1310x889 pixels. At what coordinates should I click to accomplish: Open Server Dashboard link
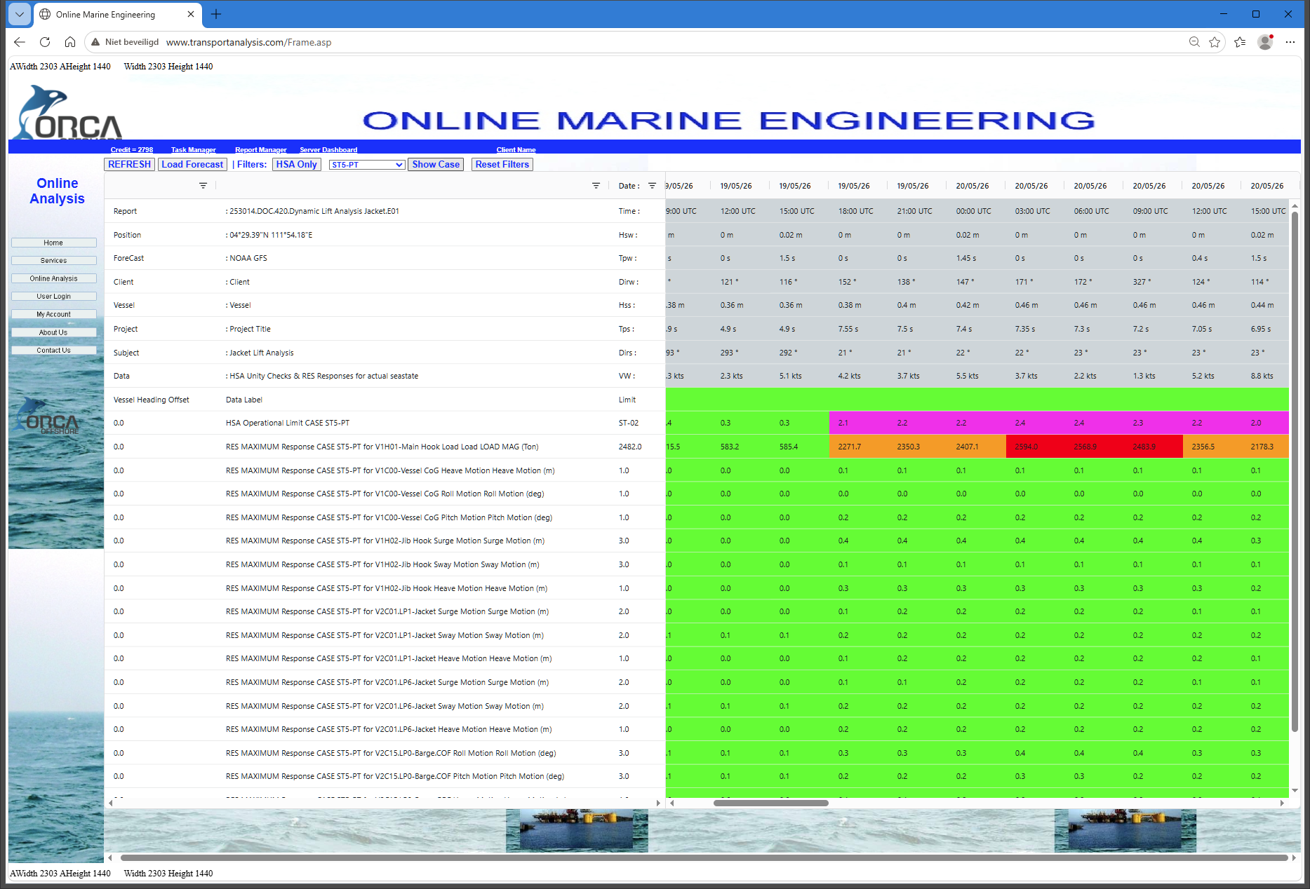[328, 149]
